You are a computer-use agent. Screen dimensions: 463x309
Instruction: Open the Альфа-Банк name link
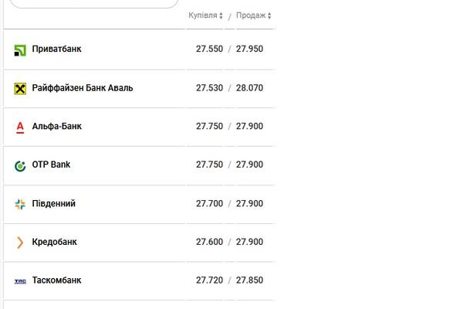[56, 126]
